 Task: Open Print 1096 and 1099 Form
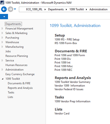tap(70, 55)
